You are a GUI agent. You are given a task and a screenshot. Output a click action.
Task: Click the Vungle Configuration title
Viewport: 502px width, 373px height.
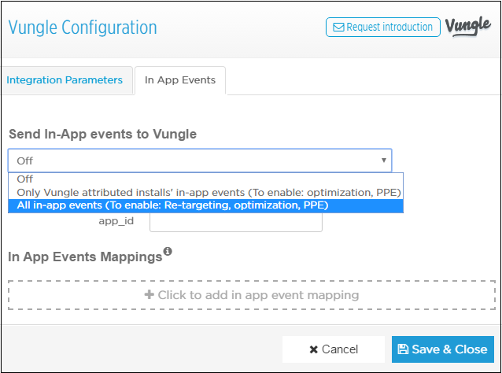83,28
